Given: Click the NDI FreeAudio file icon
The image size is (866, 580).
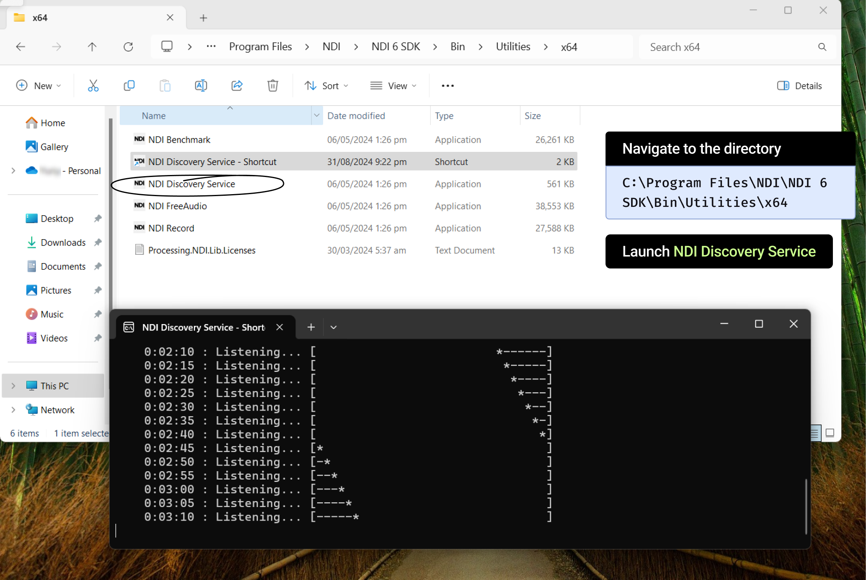Looking at the screenshot, I should [139, 206].
